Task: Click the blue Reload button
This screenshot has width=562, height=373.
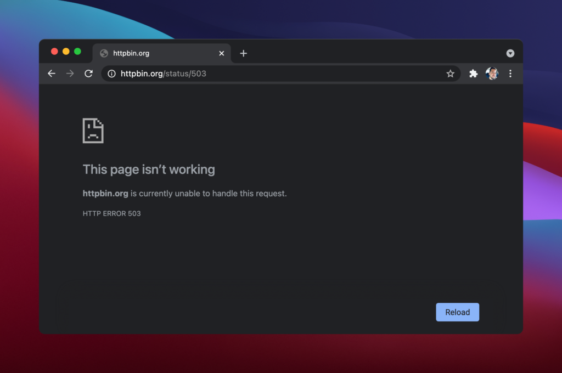Action: pos(457,312)
